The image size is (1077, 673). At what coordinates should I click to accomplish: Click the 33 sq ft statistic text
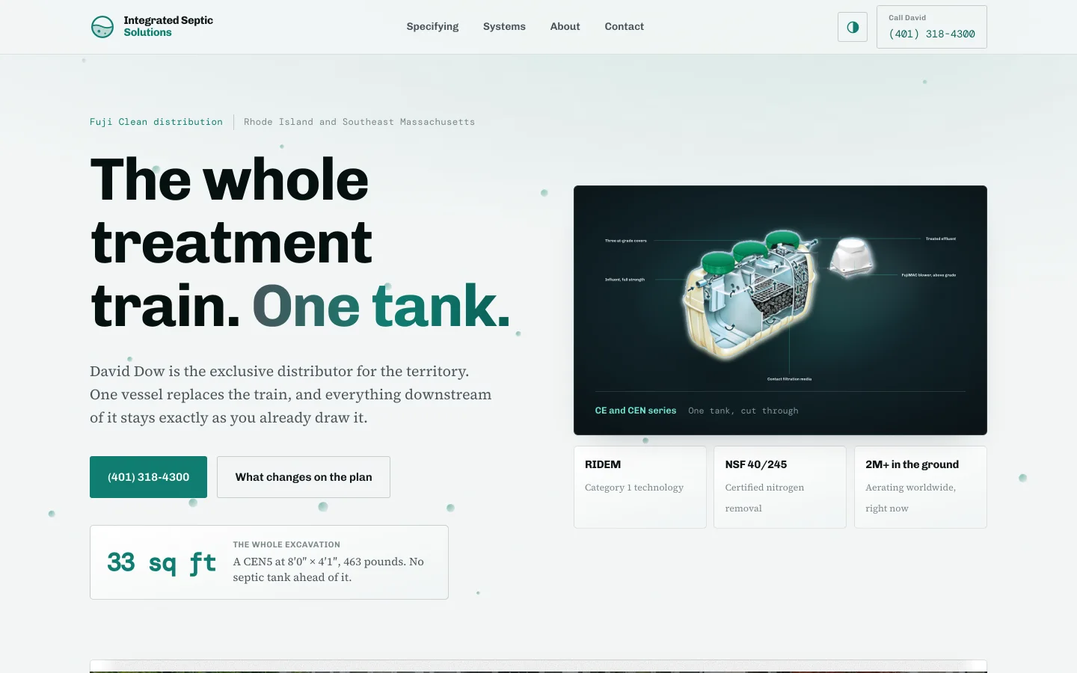coord(162,562)
